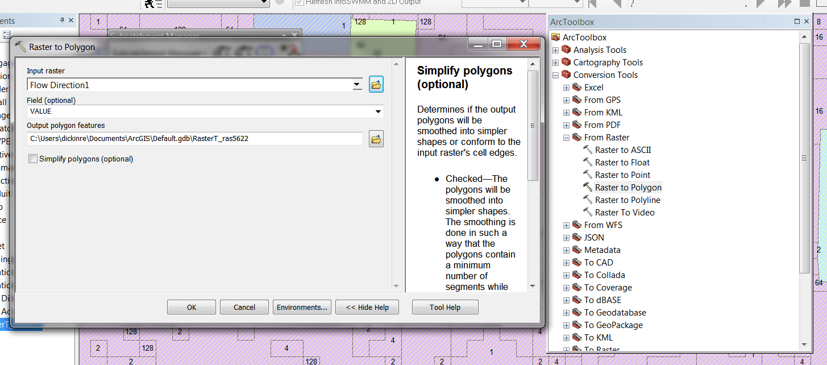The image size is (827, 365).
Task: Click Cartography Tools toolbox icon
Action: point(566,63)
